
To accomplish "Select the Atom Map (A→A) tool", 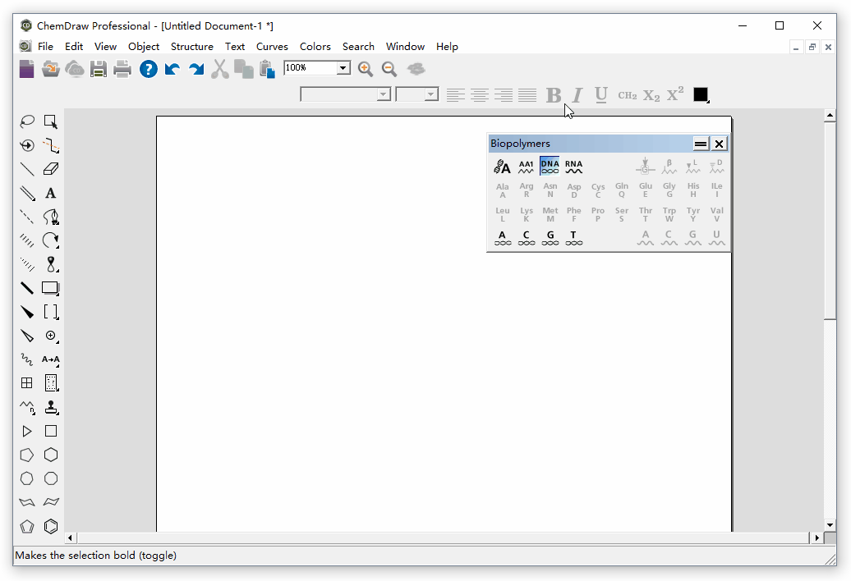I will point(50,359).
